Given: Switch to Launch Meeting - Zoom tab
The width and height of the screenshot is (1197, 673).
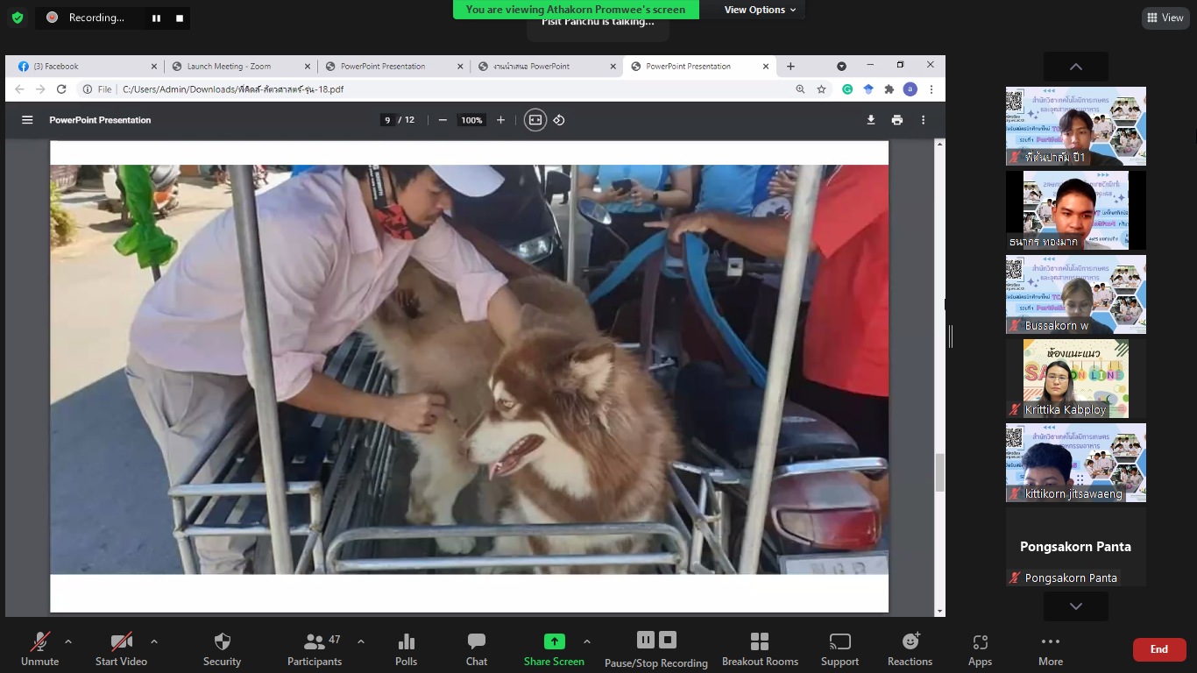Looking at the screenshot, I should (x=237, y=67).
